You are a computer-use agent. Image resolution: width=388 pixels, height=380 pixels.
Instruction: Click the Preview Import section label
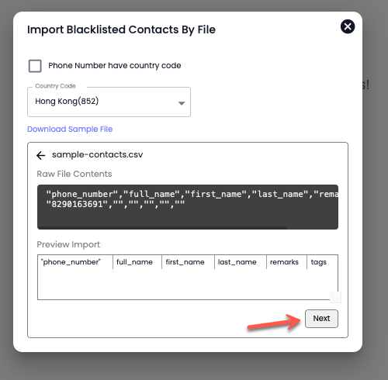point(68,244)
